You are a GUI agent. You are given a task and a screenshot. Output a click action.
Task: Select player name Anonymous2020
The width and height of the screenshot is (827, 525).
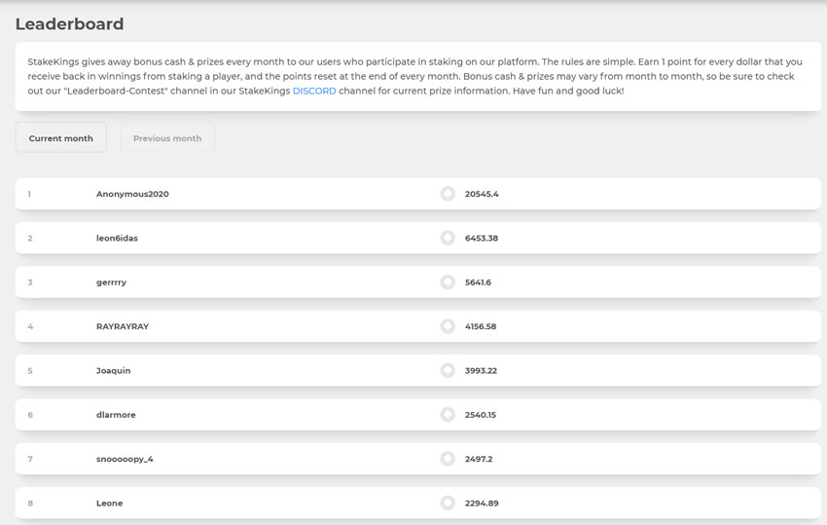(132, 194)
